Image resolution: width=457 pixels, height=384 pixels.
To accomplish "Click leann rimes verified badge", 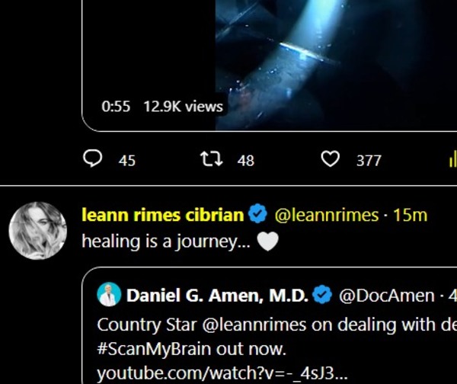I will (x=259, y=216).
